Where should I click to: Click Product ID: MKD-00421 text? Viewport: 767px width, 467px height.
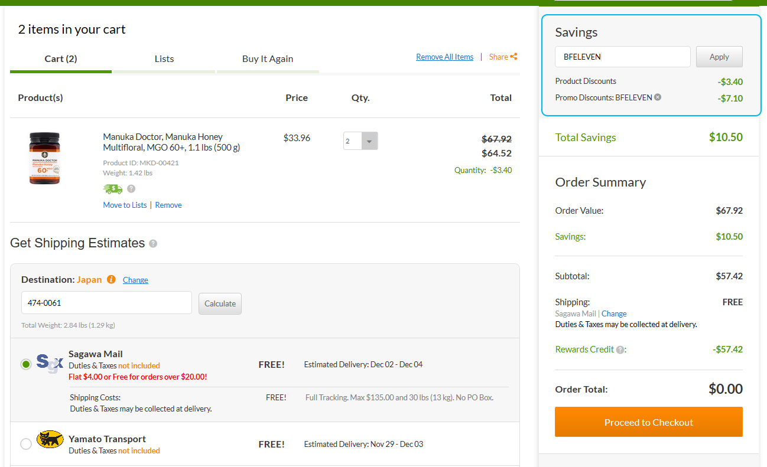141,162
